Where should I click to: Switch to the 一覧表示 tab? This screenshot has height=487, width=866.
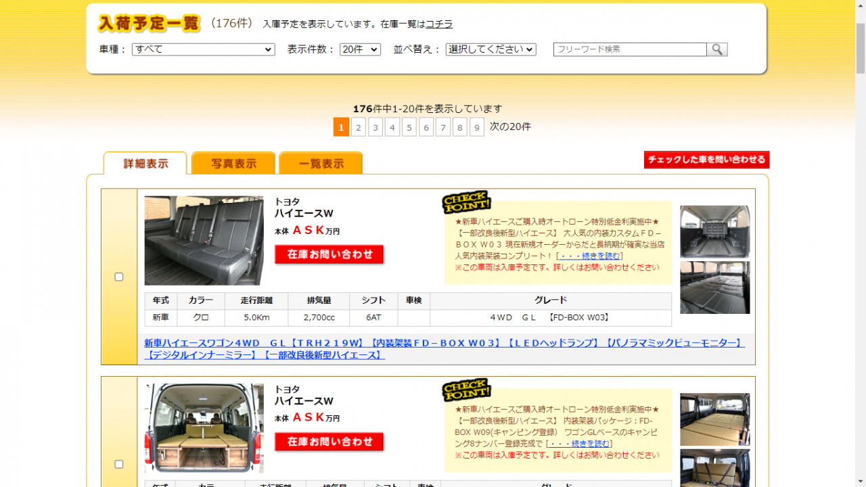321,164
